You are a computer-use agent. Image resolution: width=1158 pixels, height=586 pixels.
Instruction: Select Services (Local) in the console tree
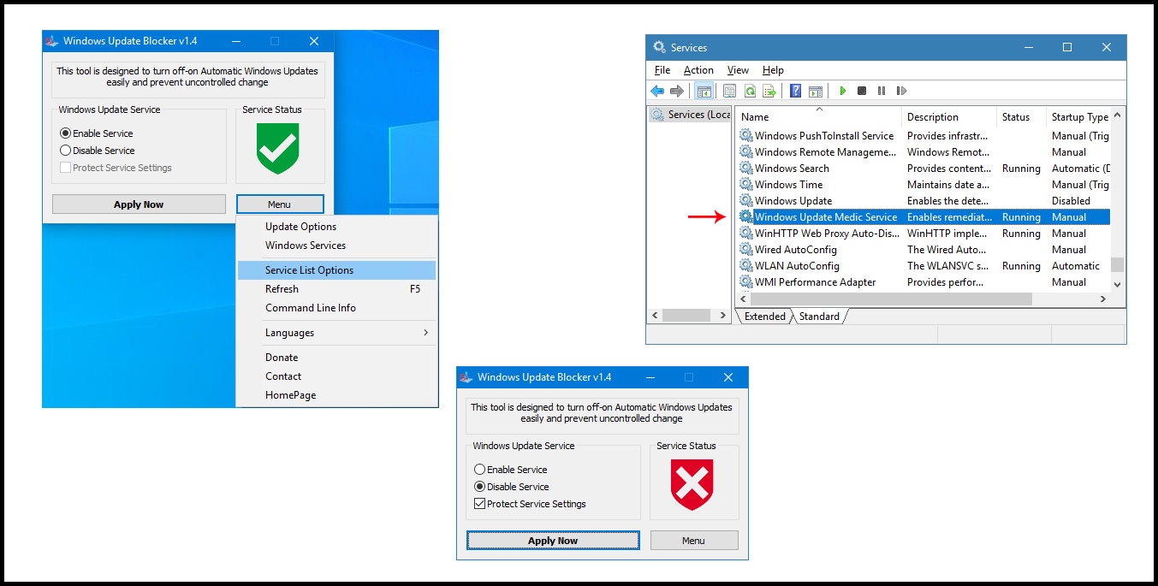(x=690, y=115)
